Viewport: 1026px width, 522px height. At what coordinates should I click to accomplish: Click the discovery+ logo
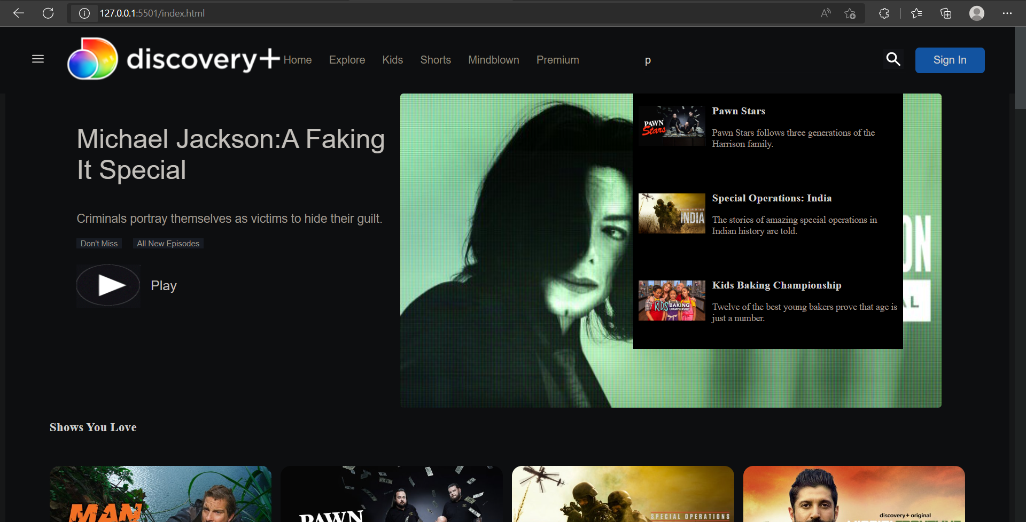173,59
